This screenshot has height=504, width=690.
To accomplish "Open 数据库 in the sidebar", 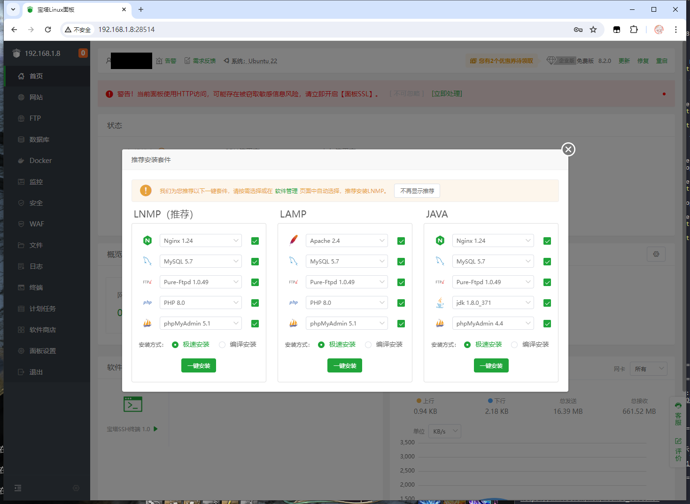I will (x=47, y=140).
